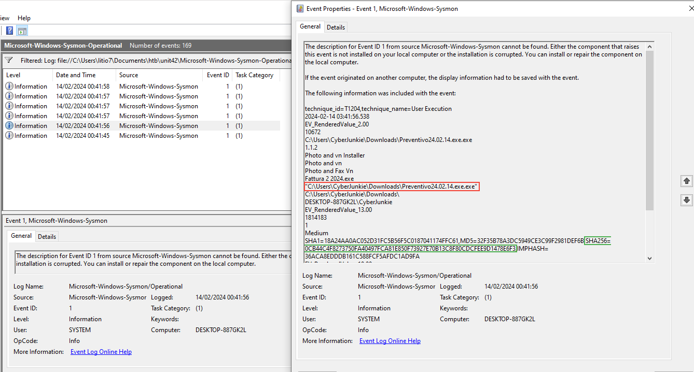Open Event Log Online Help link in dialog
The image size is (694, 372).
click(x=390, y=341)
